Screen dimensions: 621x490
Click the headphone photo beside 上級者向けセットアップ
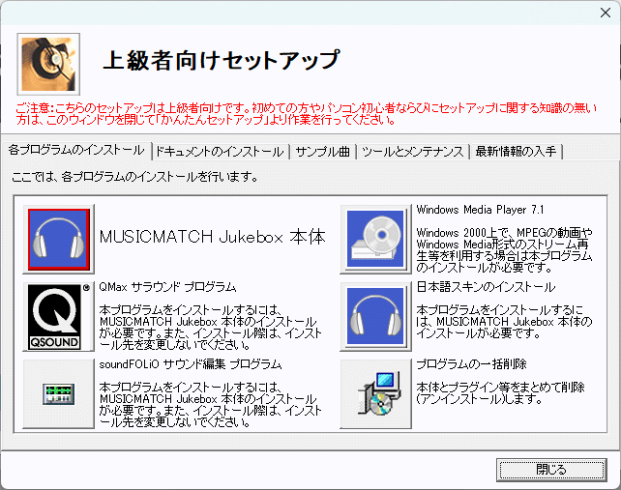pos(48,64)
